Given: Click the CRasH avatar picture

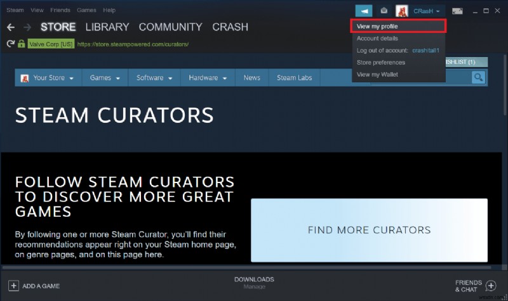Looking at the screenshot, I should click(402, 11).
